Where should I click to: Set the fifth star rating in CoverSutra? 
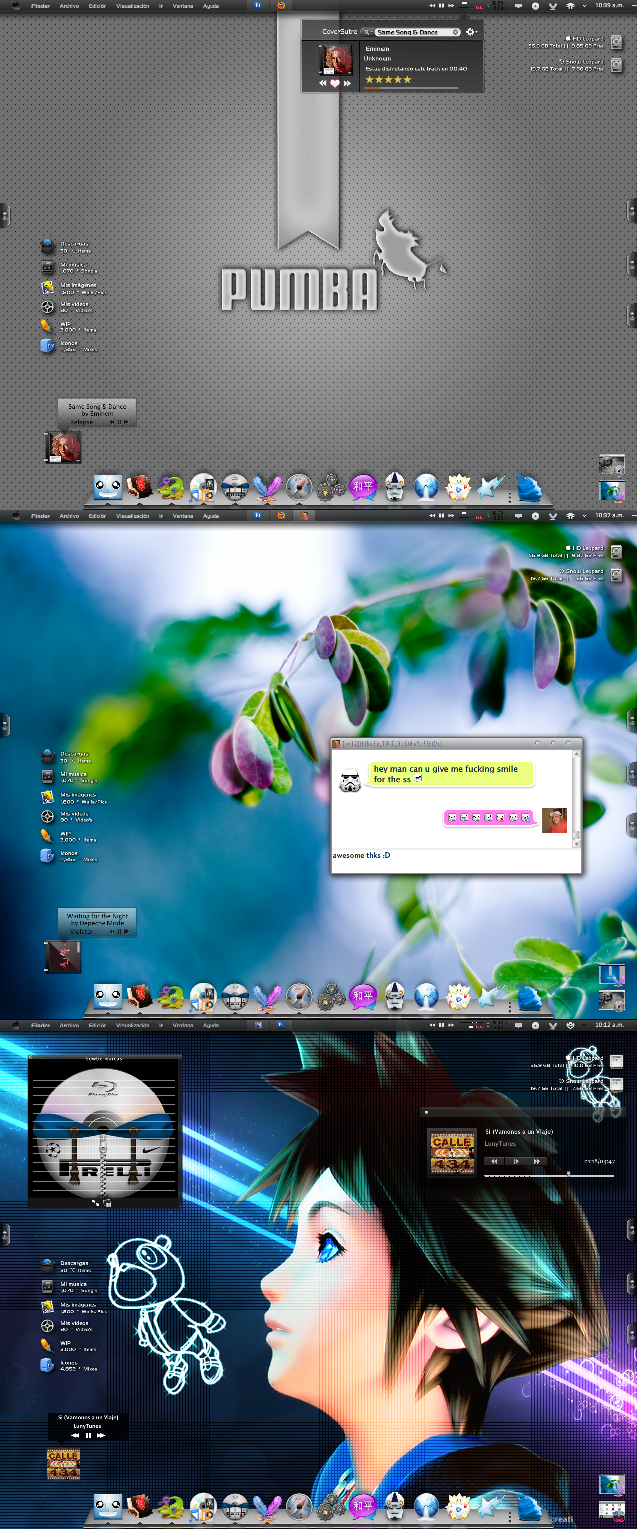[x=407, y=80]
